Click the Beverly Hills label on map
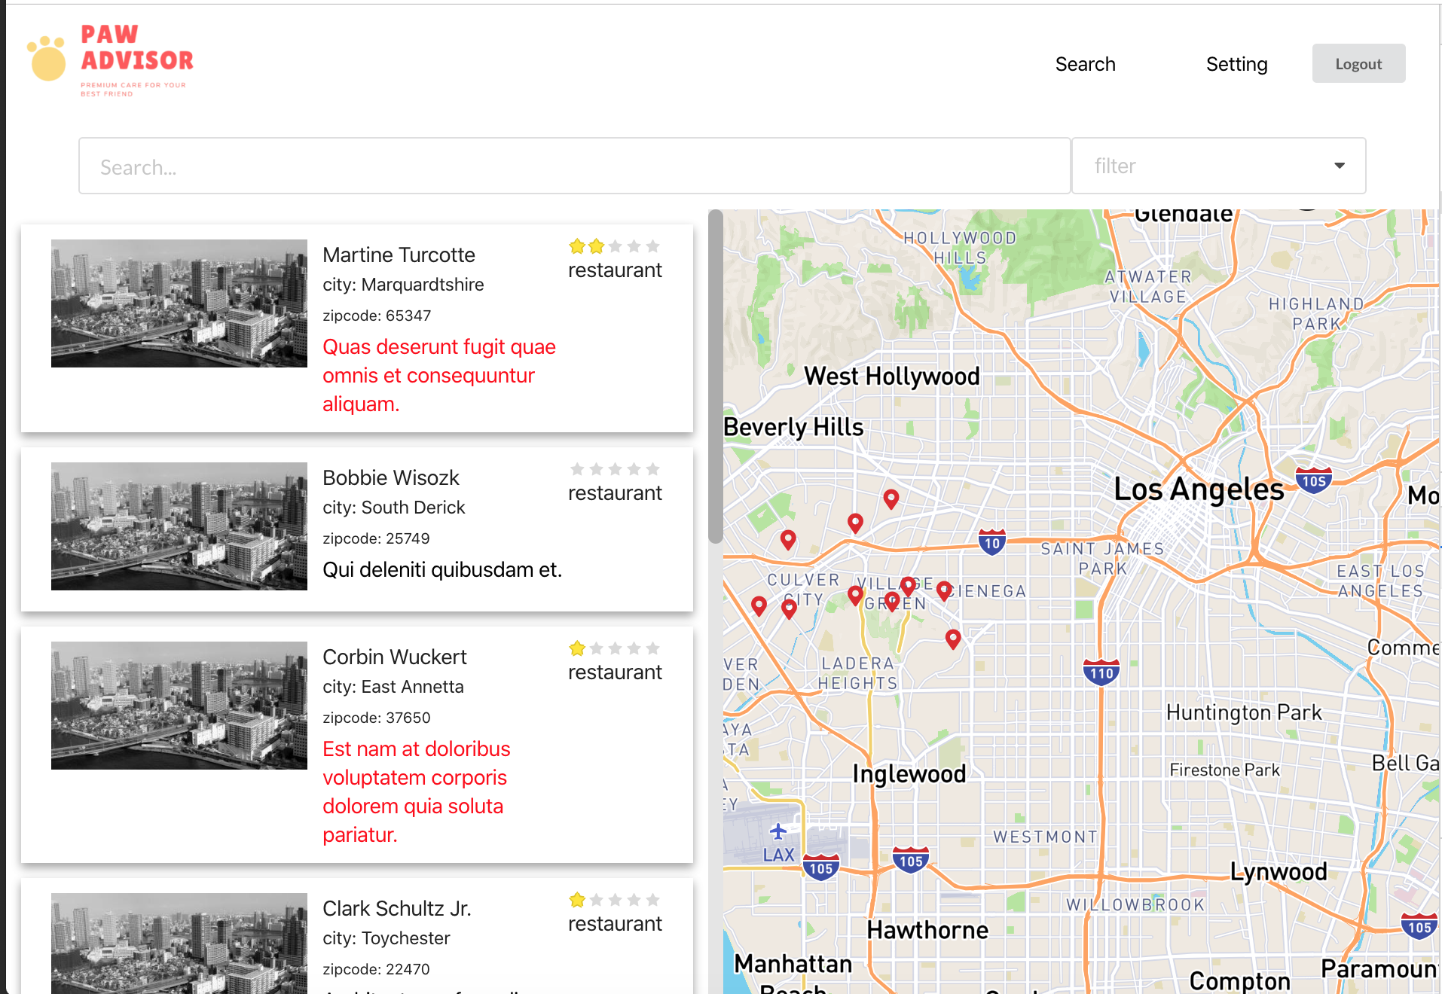The width and height of the screenshot is (1442, 994). point(793,427)
